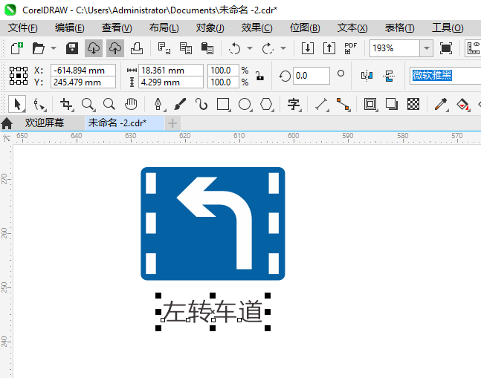Click the object height field 4.299 mm
The width and height of the screenshot is (481, 378).
coord(171,82)
